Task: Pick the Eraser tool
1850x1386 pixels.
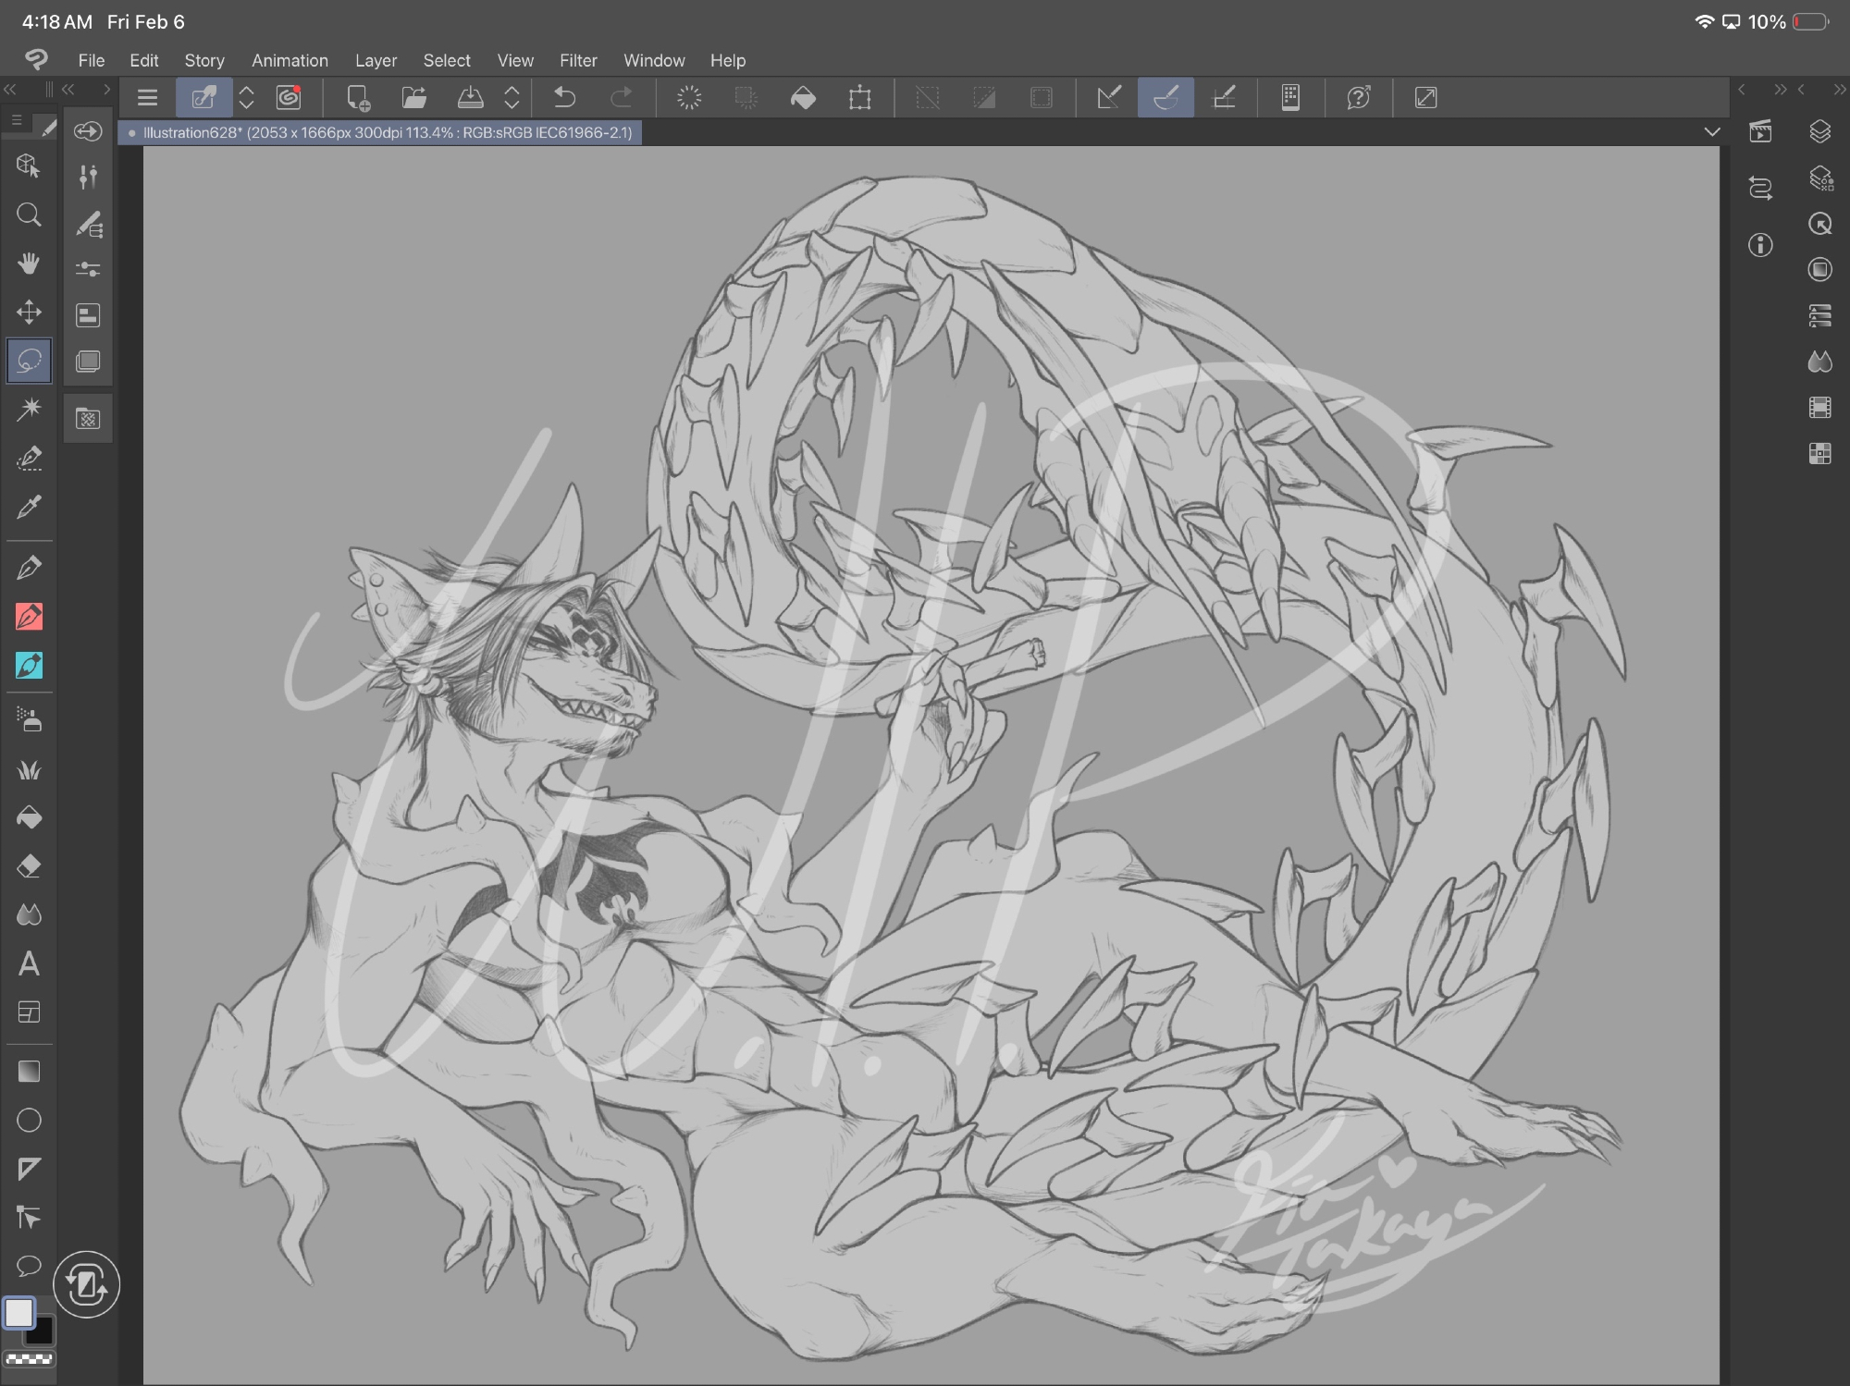Action: tap(29, 866)
